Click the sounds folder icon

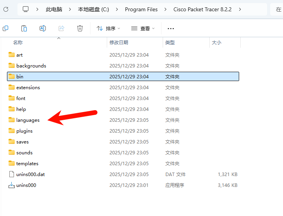pyautogui.click(x=12, y=152)
